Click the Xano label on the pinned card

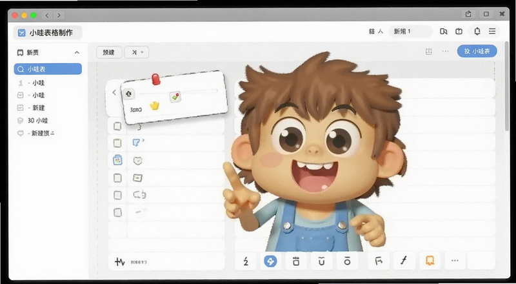click(x=136, y=109)
